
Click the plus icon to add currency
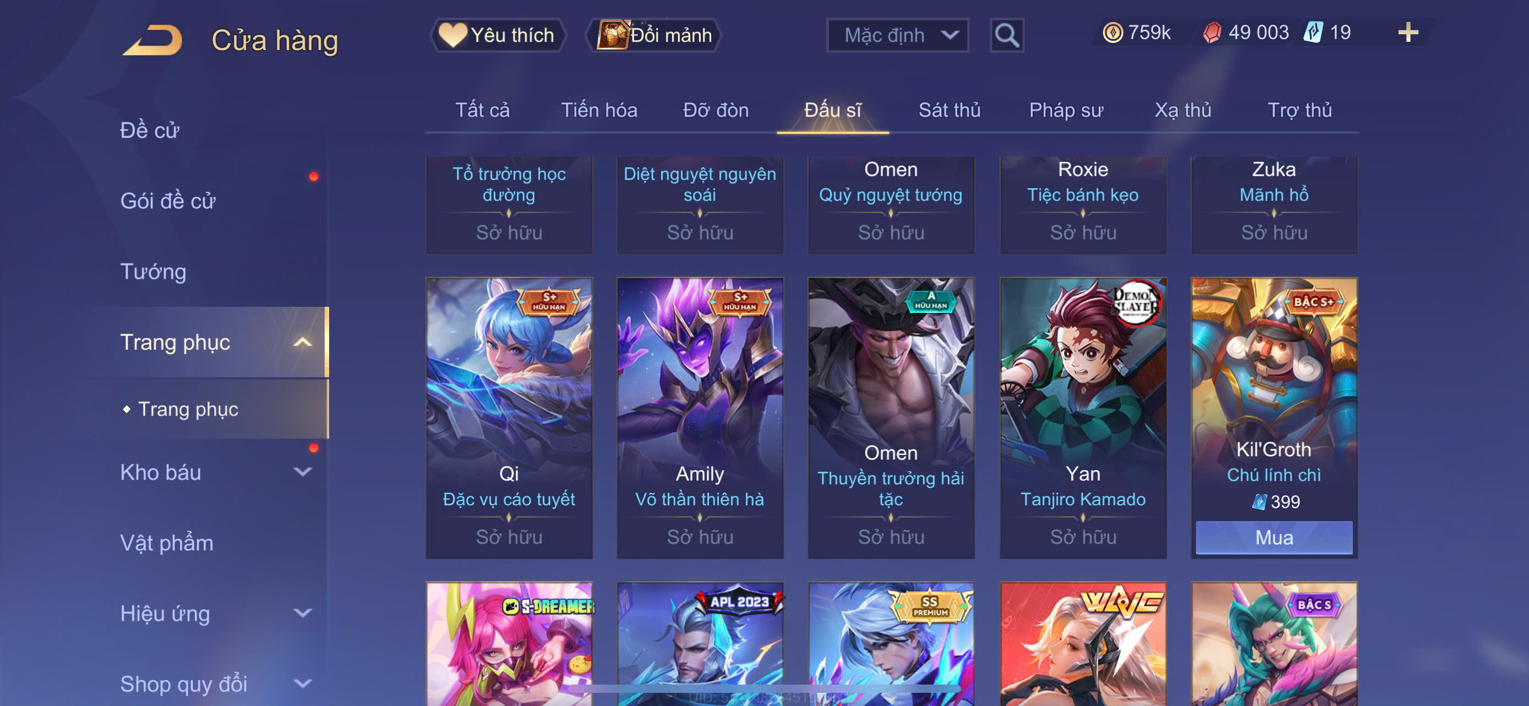(1408, 32)
